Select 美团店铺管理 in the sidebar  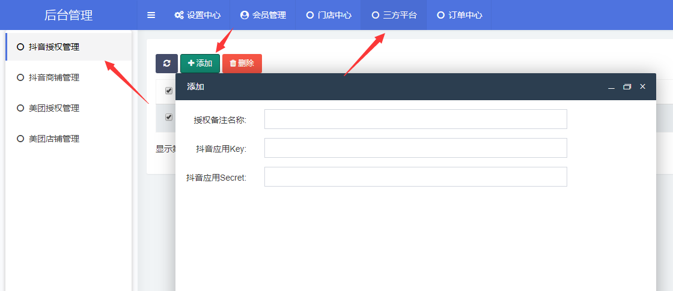coord(69,139)
